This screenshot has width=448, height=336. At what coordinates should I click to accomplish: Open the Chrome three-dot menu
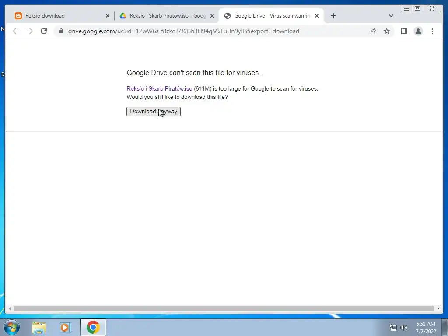tap(432, 31)
